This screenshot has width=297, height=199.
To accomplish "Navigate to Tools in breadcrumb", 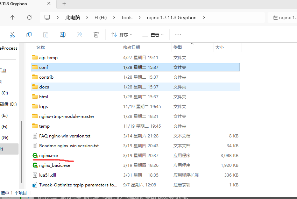I will click(127, 17).
